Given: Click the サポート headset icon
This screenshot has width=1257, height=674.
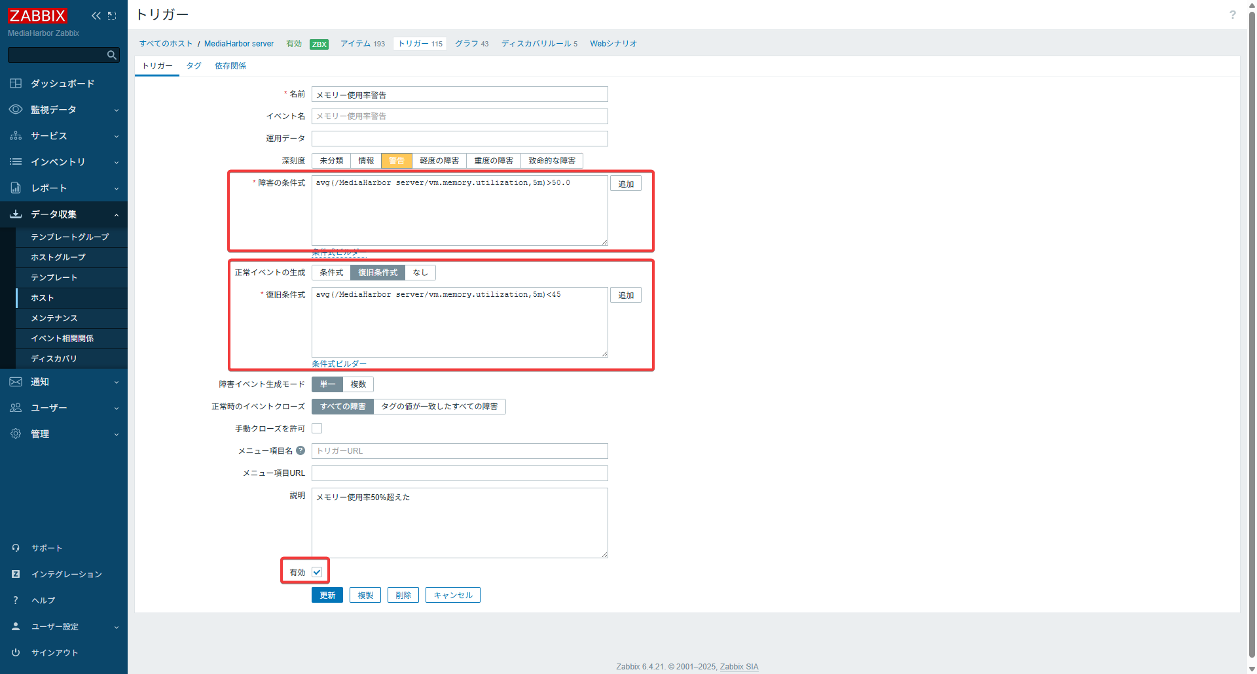Looking at the screenshot, I should click(x=16, y=548).
